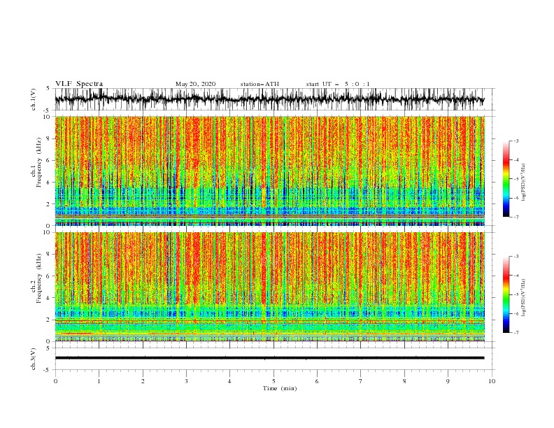Image resolution: width=554 pixels, height=428 pixels.
Task: Click the time axis tick label '10'
Action: click(x=492, y=381)
